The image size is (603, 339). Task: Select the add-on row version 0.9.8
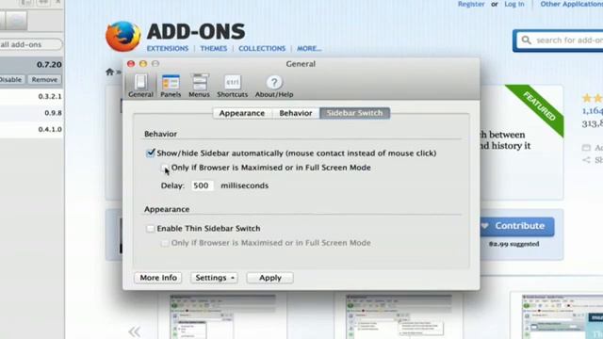coord(32,113)
